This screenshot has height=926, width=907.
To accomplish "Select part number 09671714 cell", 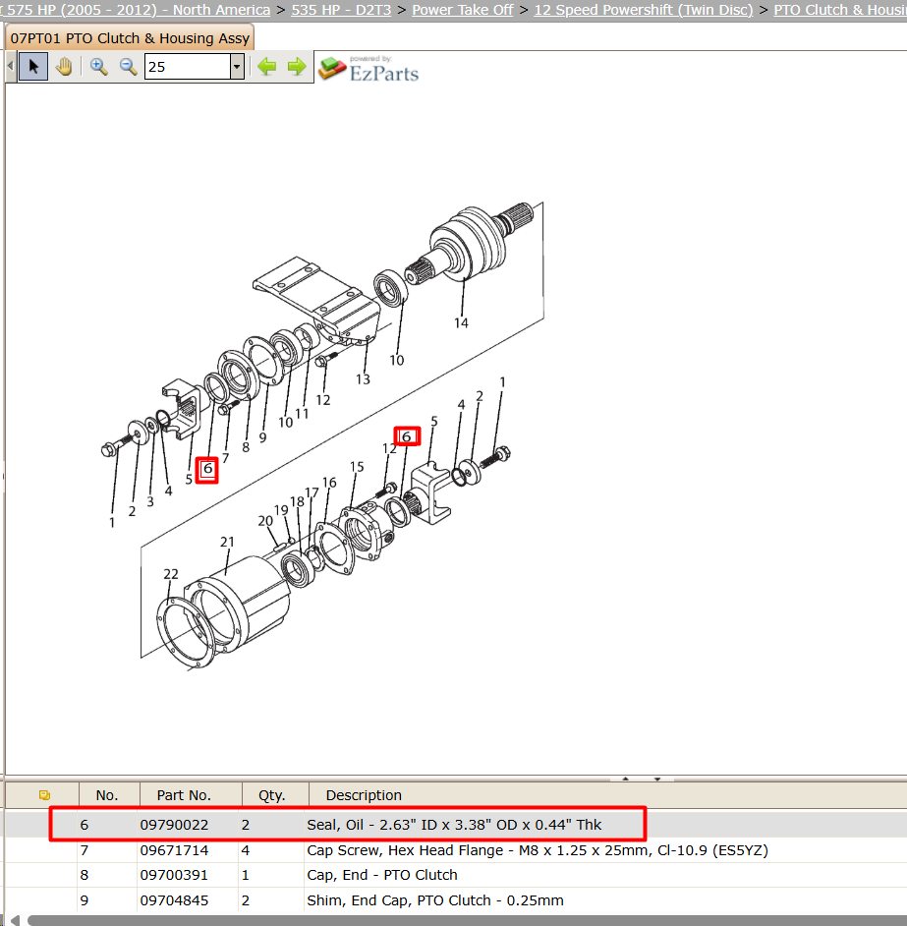I will [174, 850].
